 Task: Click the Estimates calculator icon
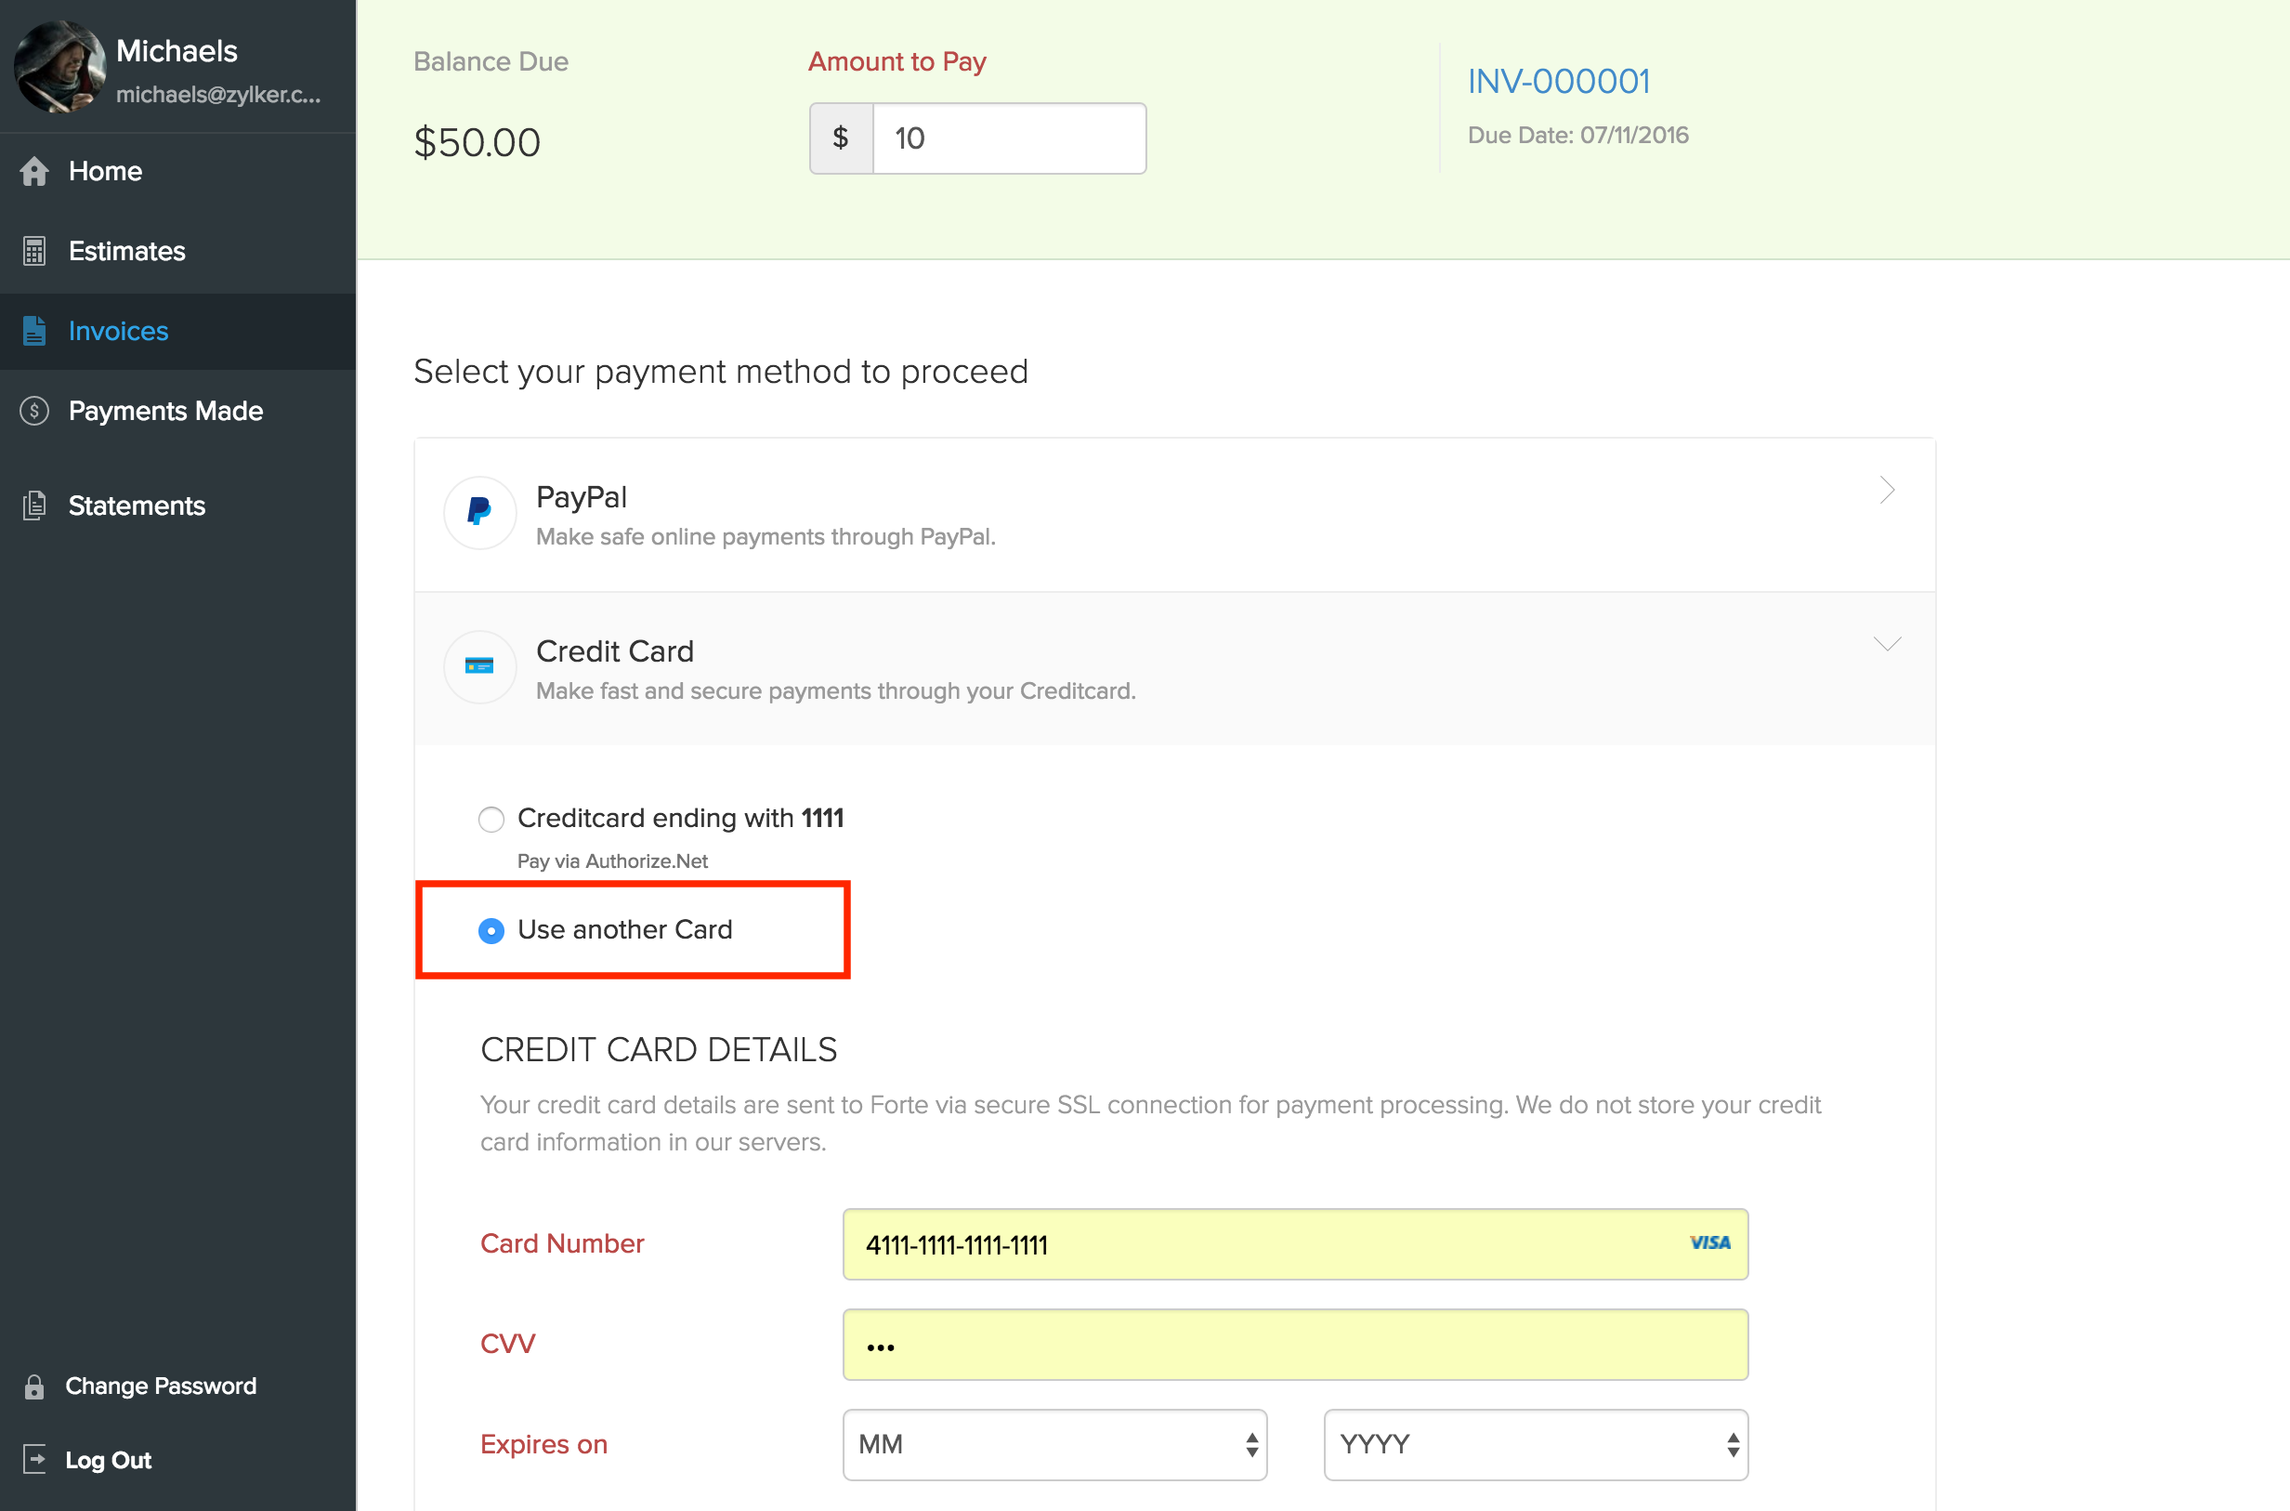34,252
